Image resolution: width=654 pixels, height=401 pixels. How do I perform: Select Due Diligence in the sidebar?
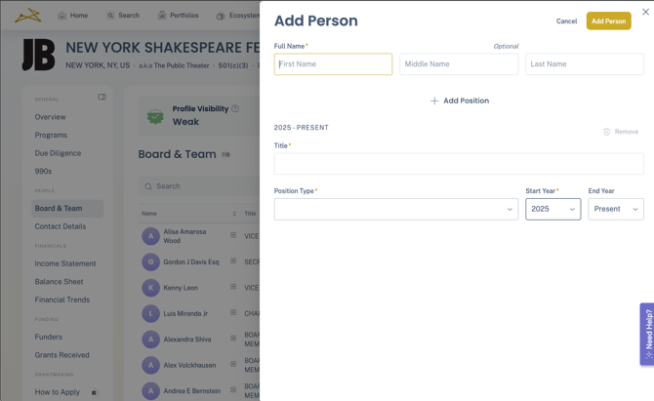(x=58, y=153)
